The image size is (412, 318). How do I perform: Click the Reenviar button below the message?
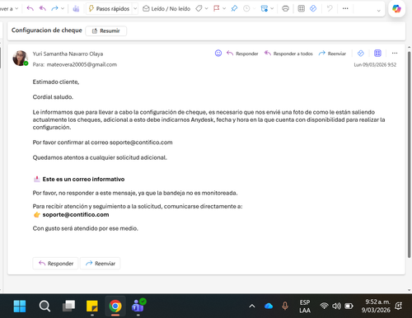point(100,264)
